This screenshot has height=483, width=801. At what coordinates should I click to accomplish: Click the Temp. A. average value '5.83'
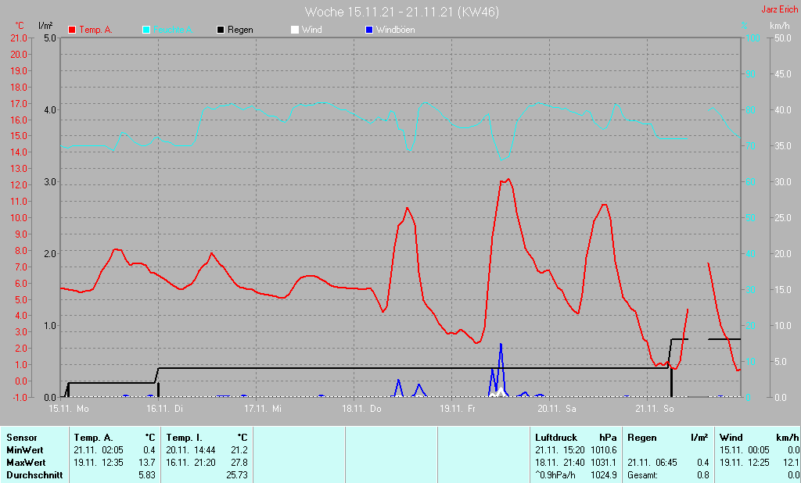(147, 475)
